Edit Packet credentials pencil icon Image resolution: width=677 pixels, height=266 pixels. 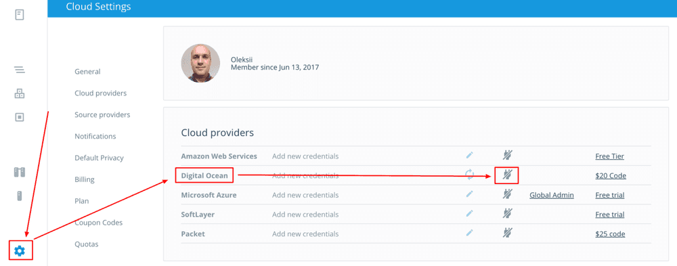tap(469, 234)
